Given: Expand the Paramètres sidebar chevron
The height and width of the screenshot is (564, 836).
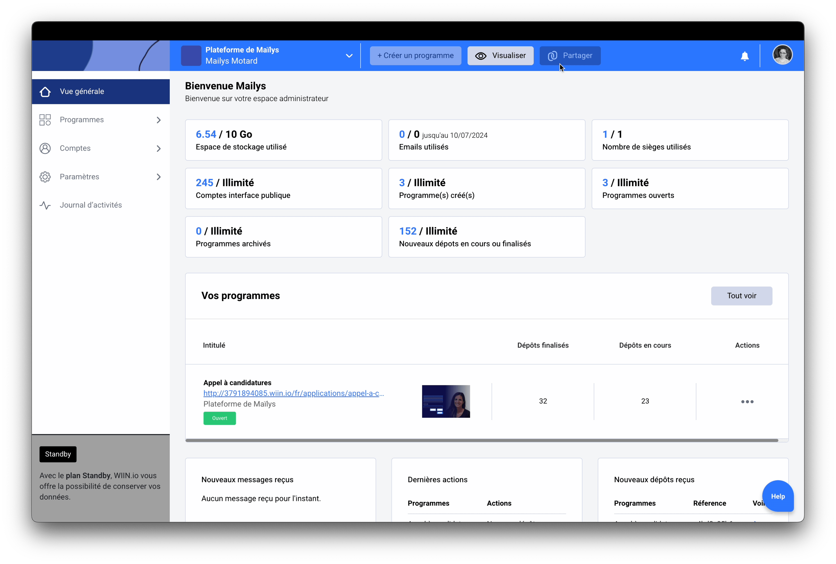Looking at the screenshot, I should (x=158, y=177).
